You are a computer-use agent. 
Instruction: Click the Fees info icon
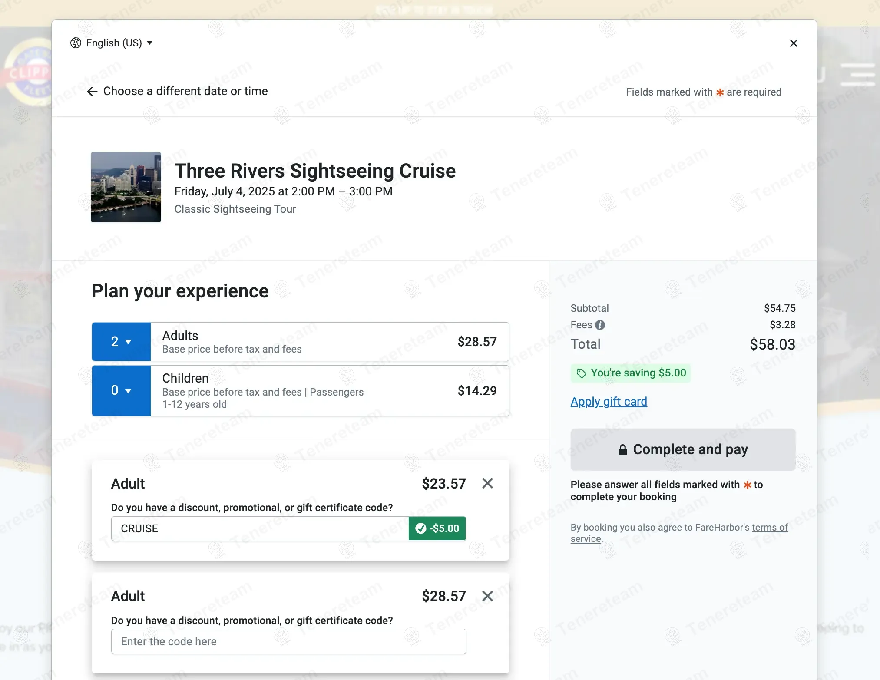pos(600,325)
